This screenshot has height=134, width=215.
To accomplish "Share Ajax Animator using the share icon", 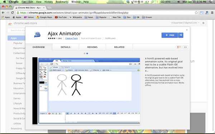I will (x=181, y=35).
